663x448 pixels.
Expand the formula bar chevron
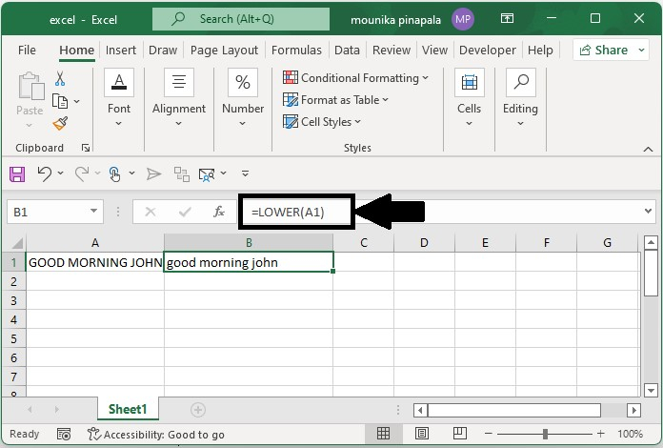click(648, 211)
